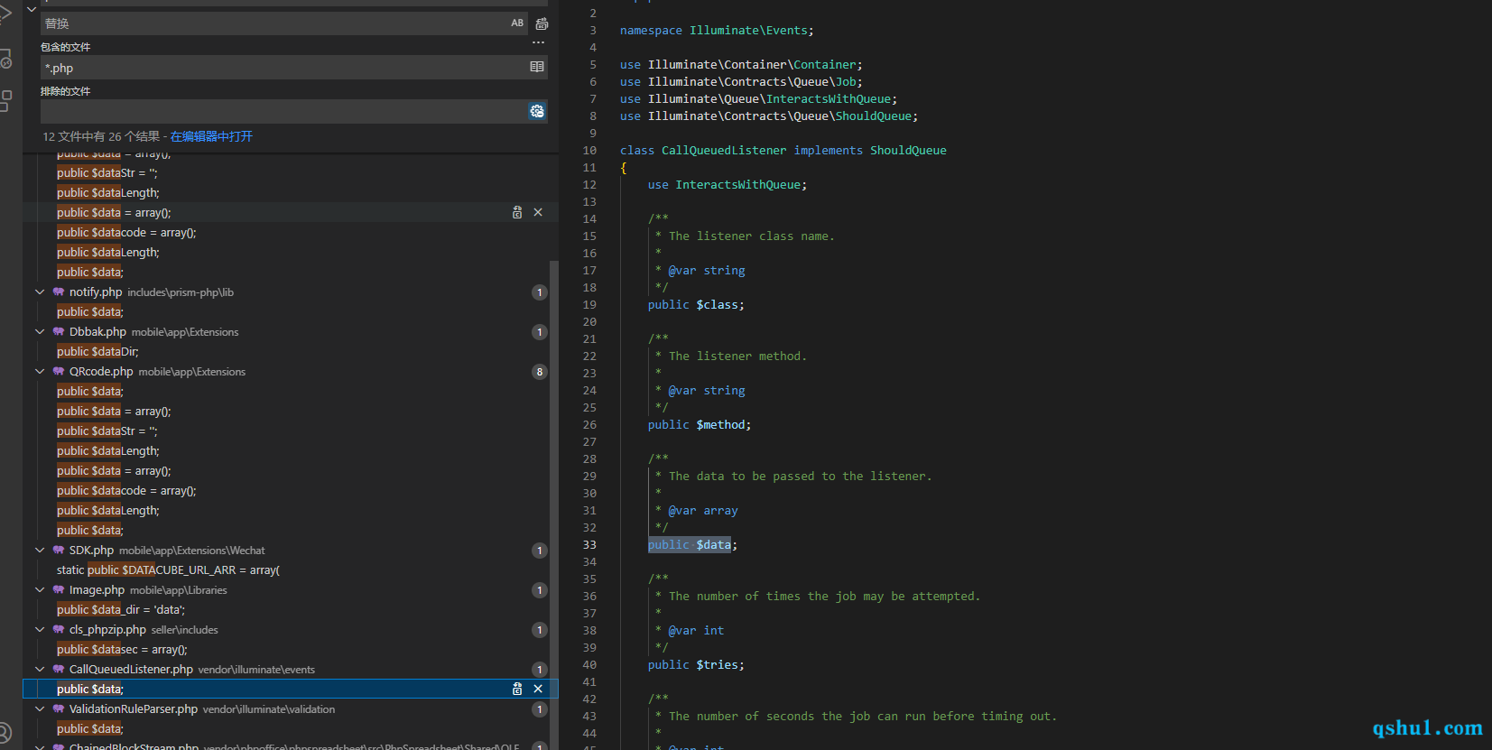Open the Accounts icon in the activity bar

pyautogui.click(x=5, y=733)
